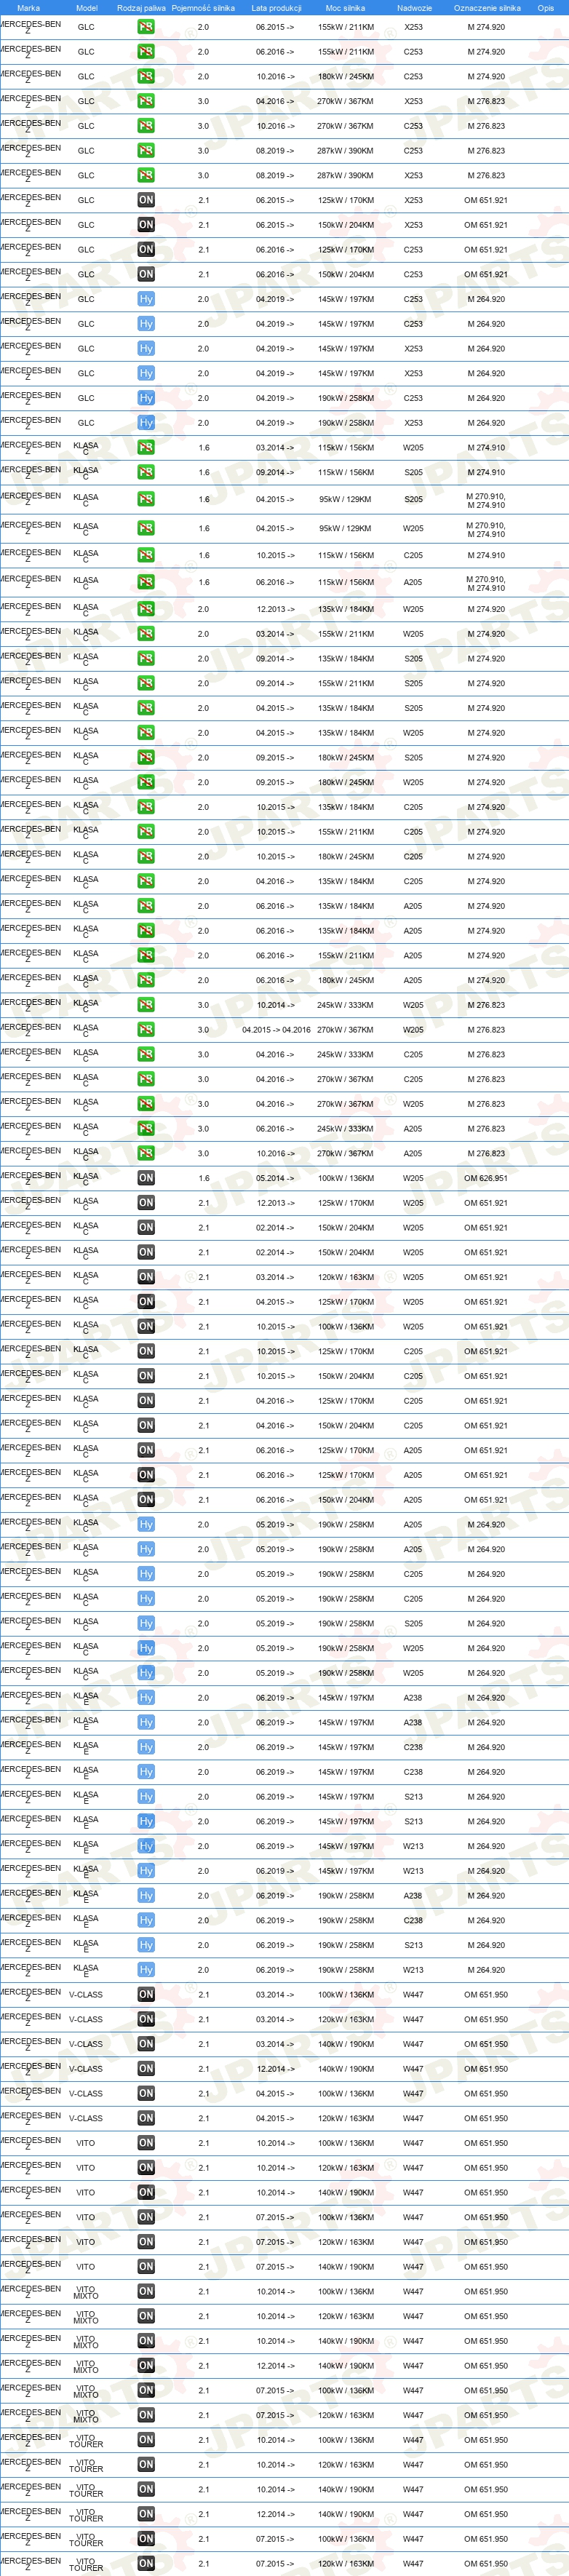Select '12.2013 ->' in Klasa C 125kW diesel row
This screenshot has width=569, height=2576.
(275, 1203)
